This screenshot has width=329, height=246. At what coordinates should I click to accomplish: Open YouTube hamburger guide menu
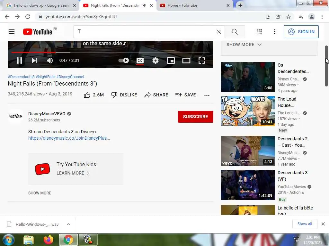pyautogui.click(x=12, y=32)
